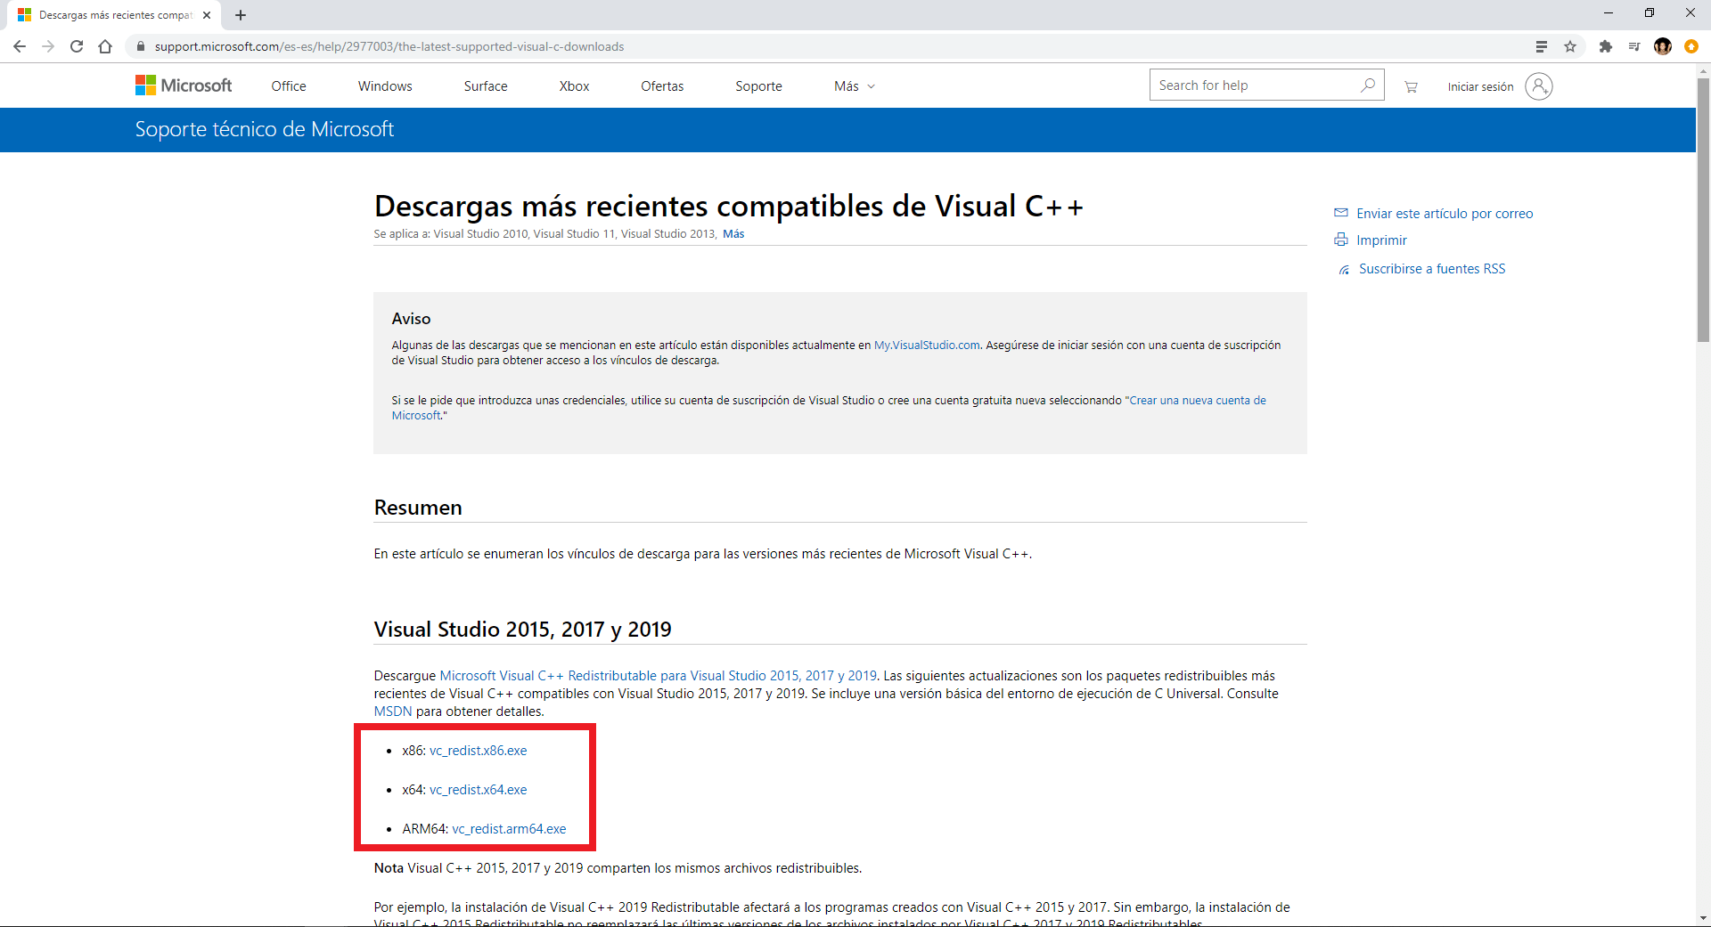1711x927 pixels.
Task: Click the Imprimir link
Action: tap(1381, 240)
